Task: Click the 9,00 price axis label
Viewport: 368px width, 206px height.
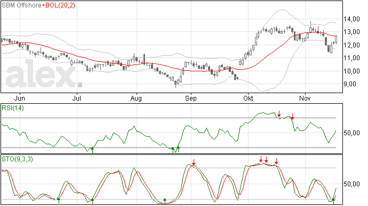Action: 350,84
